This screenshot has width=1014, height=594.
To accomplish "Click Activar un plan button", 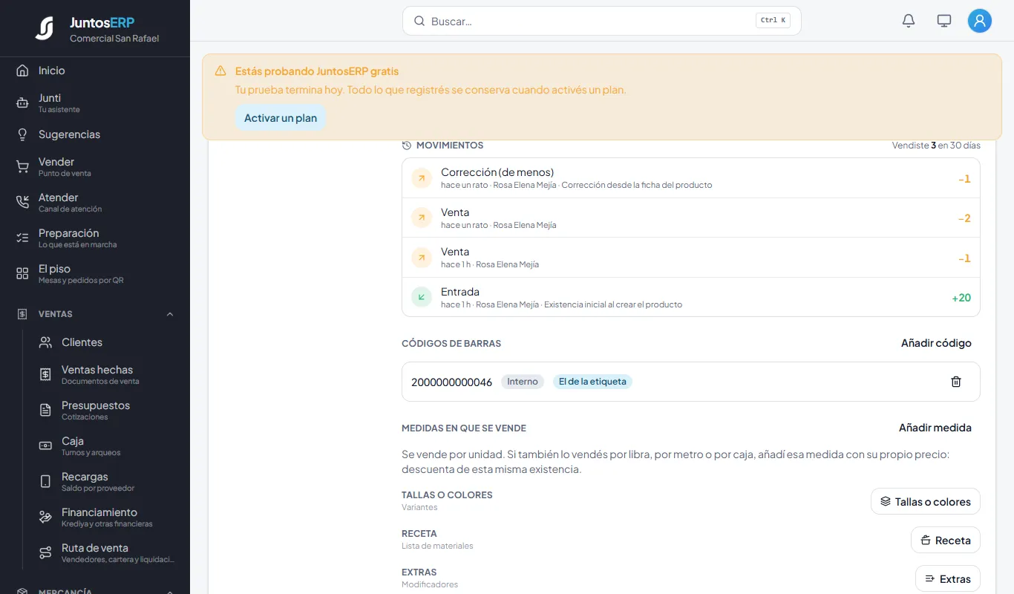I will [x=281, y=118].
